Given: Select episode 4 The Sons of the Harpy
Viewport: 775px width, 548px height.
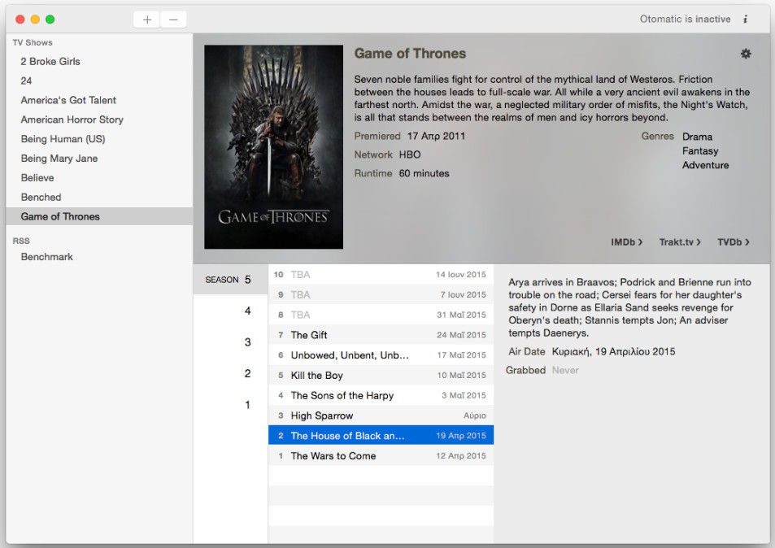Looking at the screenshot, I should [381, 395].
